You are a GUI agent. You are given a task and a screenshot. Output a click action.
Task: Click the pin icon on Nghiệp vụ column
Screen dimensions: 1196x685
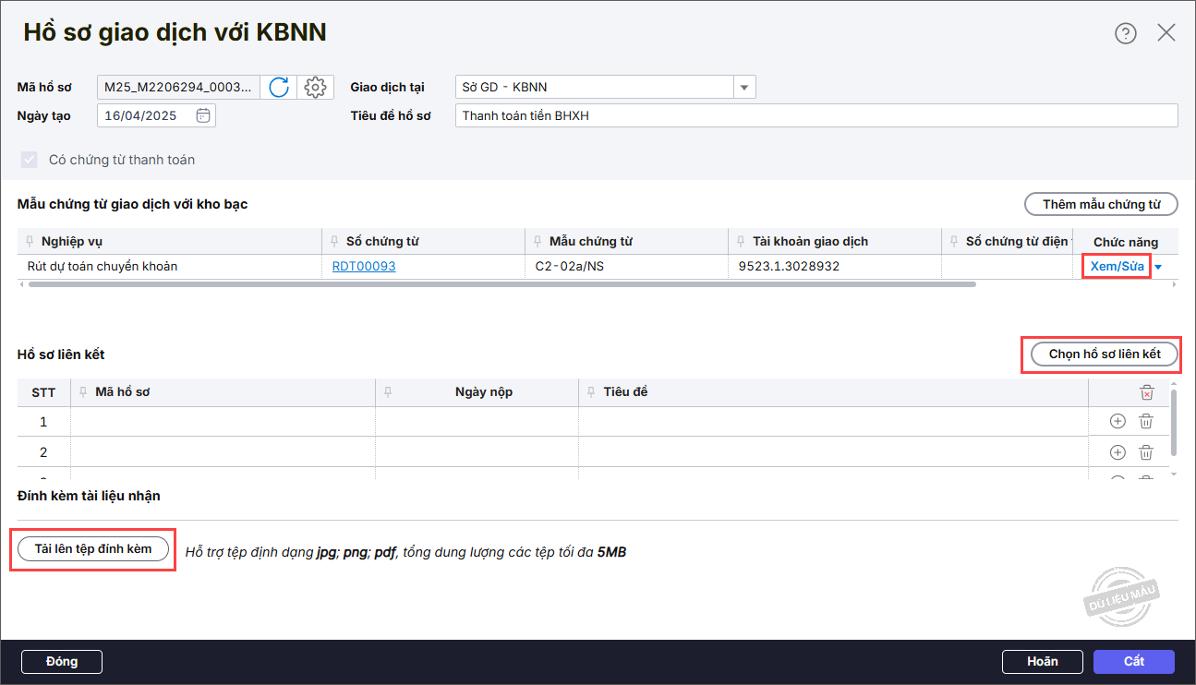point(31,242)
